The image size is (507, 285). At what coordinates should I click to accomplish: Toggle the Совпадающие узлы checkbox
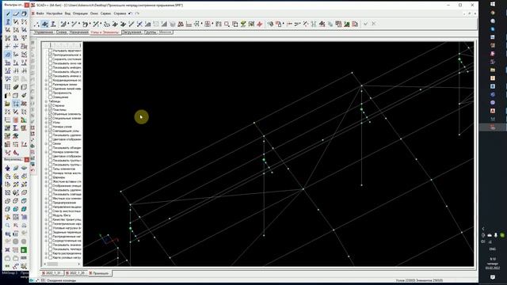coord(50,131)
